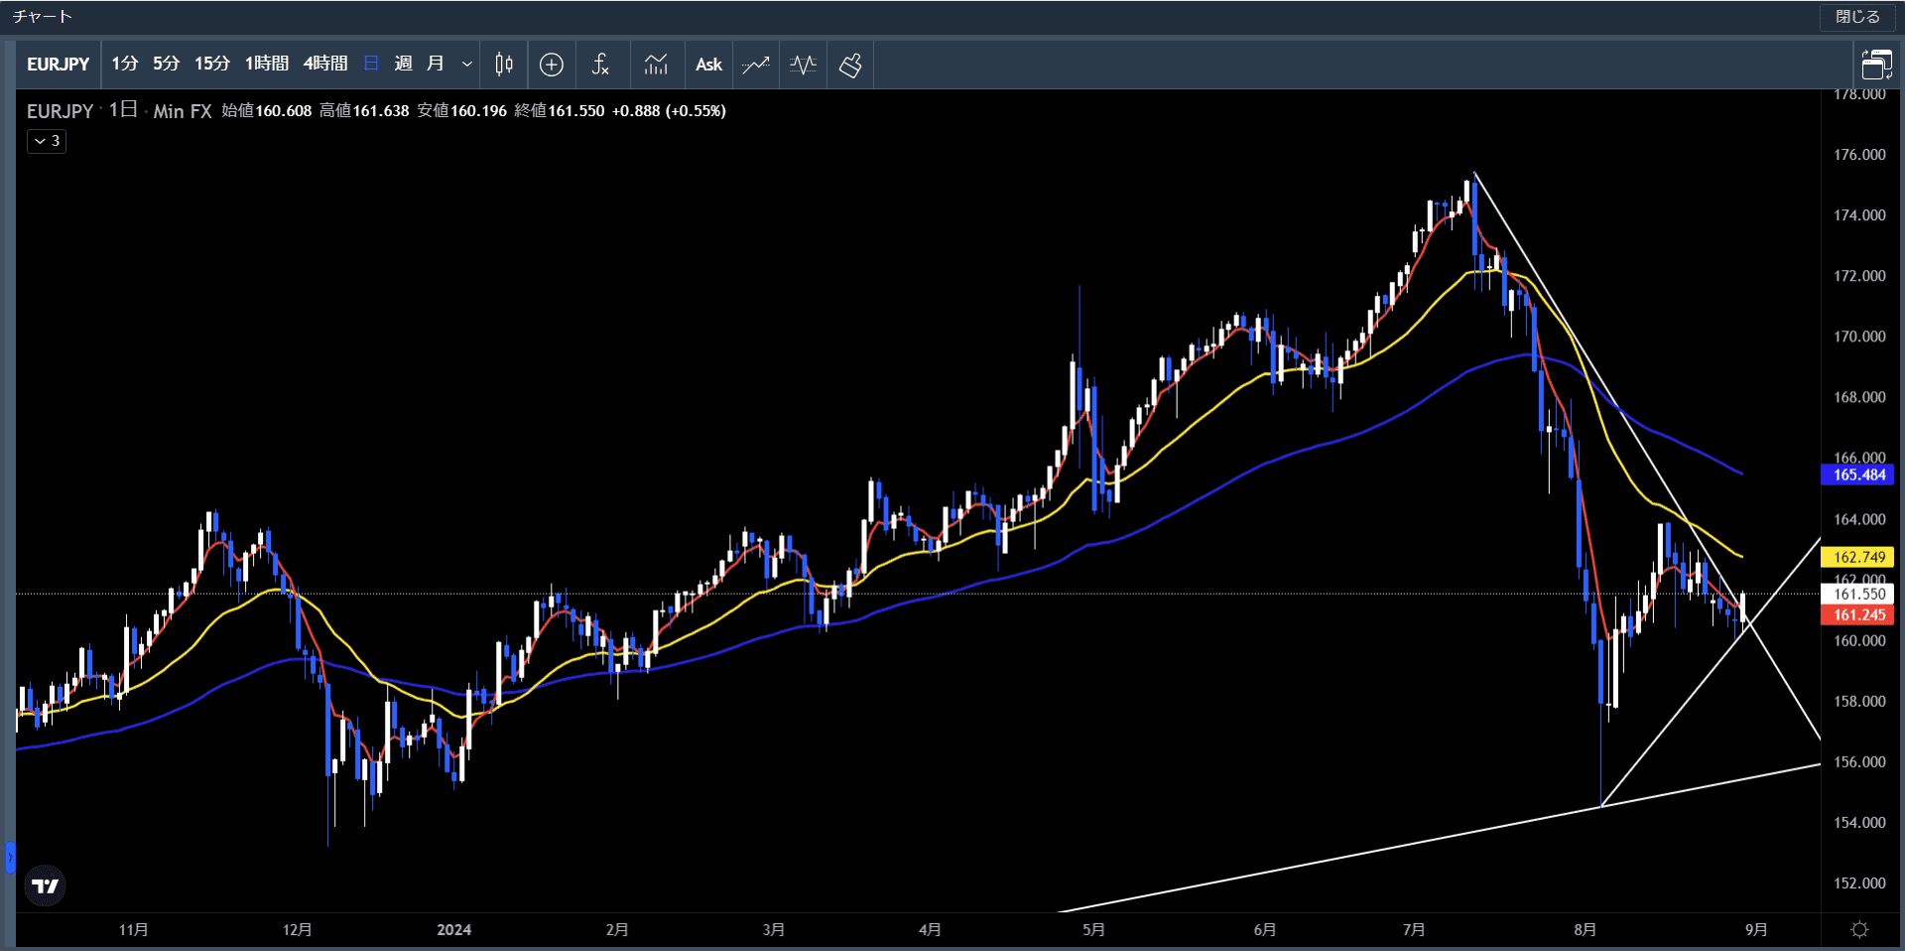
Task: Switch to the 5分 timeframe
Action: [166, 65]
